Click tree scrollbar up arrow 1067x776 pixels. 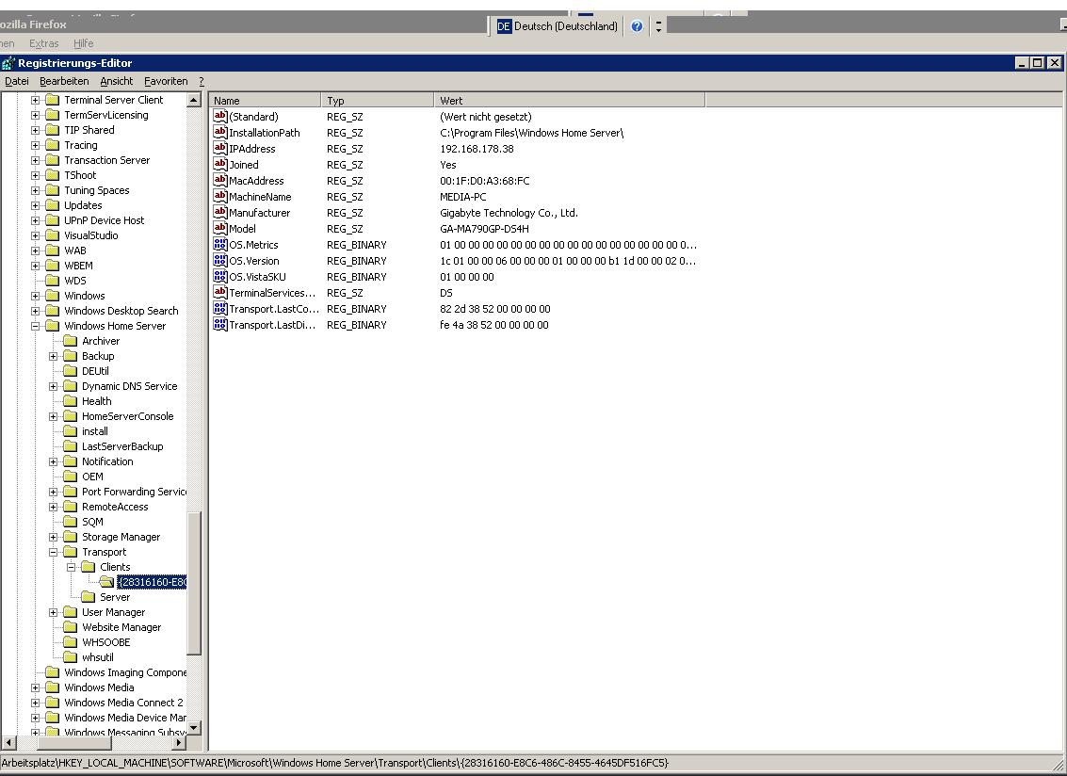click(194, 100)
